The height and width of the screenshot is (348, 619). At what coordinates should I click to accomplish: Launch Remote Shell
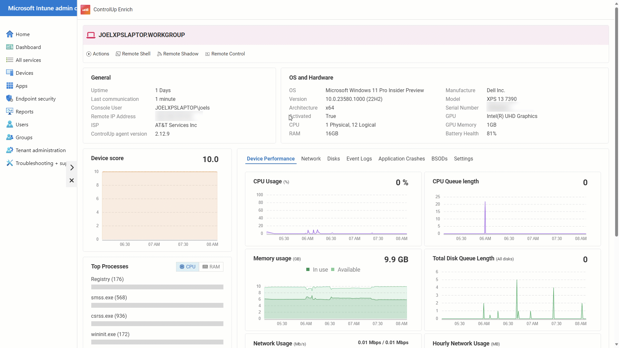[133, 54]
